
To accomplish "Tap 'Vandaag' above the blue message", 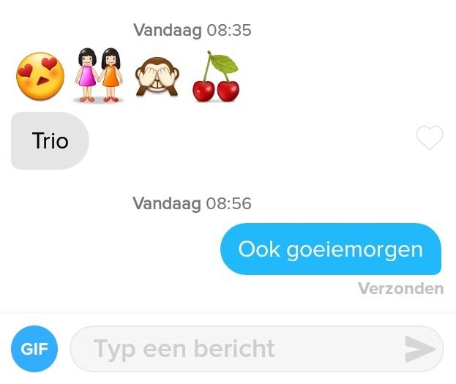I will click(x=167, y=203).
